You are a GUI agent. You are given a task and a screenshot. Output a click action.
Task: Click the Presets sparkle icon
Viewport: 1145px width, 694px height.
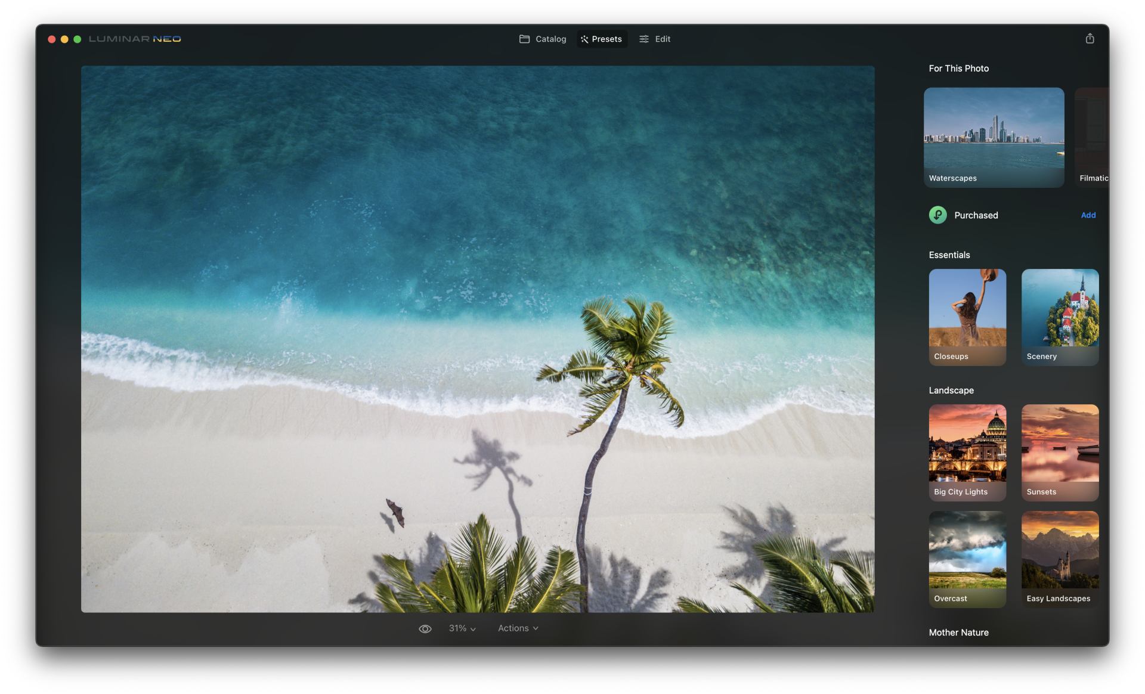pyautogui.click(x=584, y=39)
